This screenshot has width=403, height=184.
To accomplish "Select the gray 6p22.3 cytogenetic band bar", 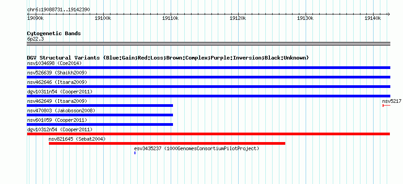I will [208, 44].
